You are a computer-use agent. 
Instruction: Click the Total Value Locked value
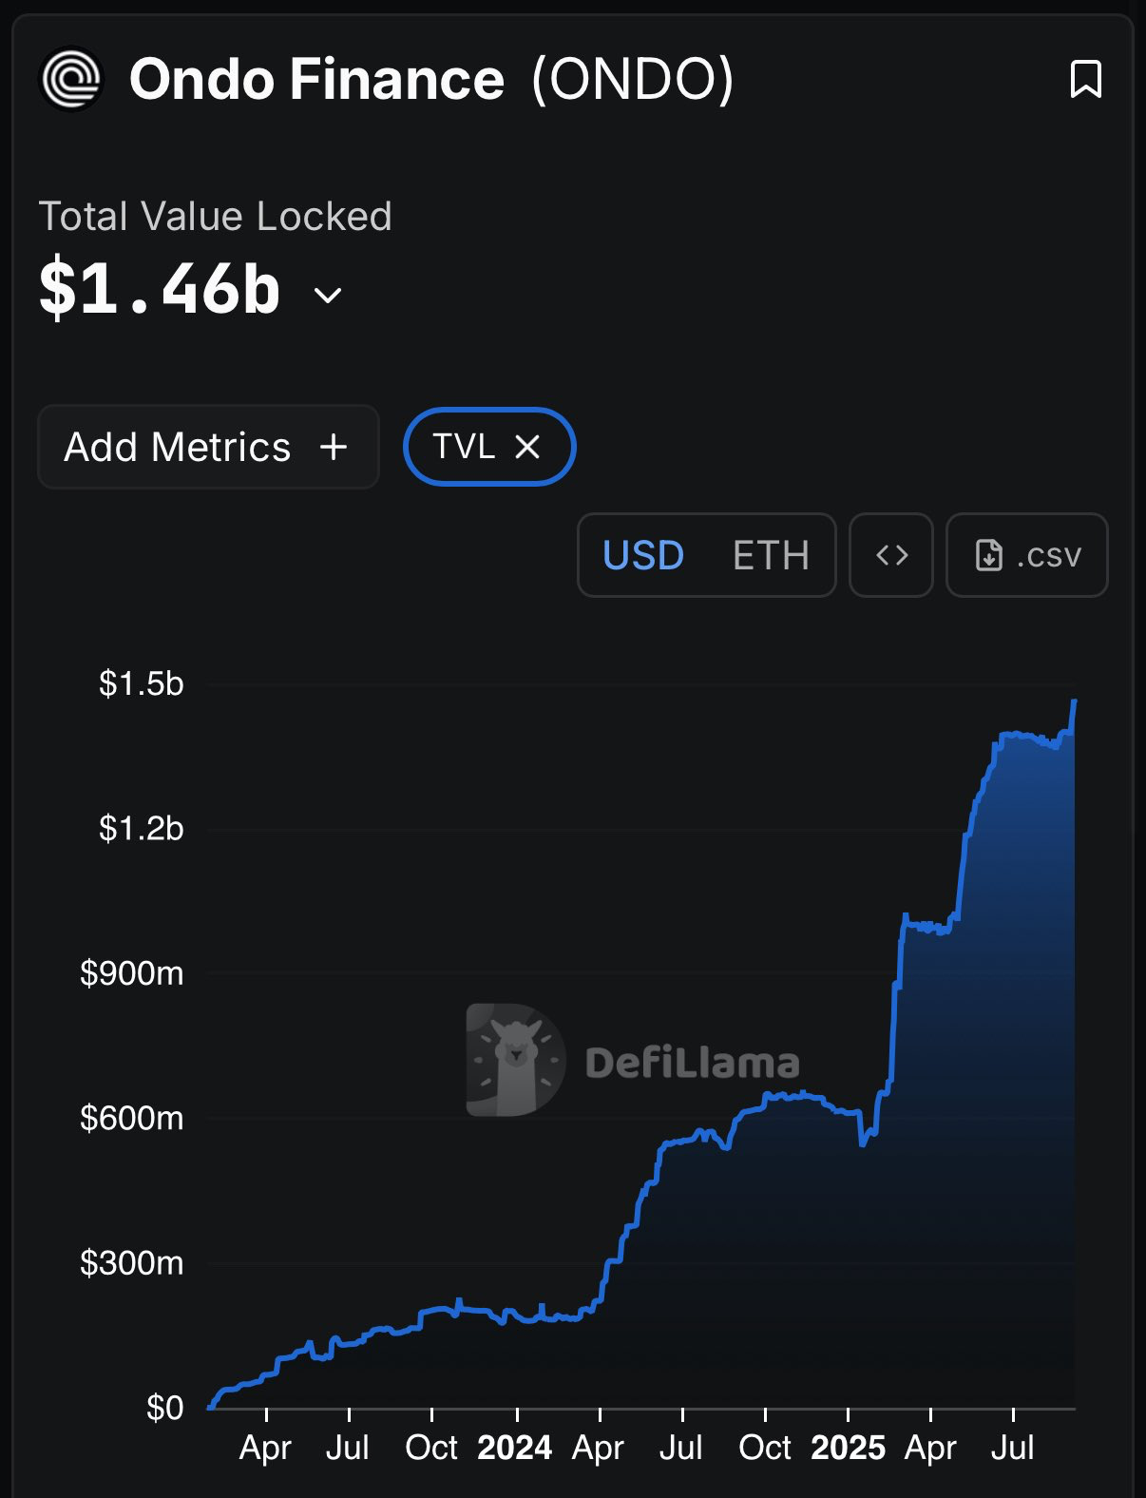tap(160, 288)
